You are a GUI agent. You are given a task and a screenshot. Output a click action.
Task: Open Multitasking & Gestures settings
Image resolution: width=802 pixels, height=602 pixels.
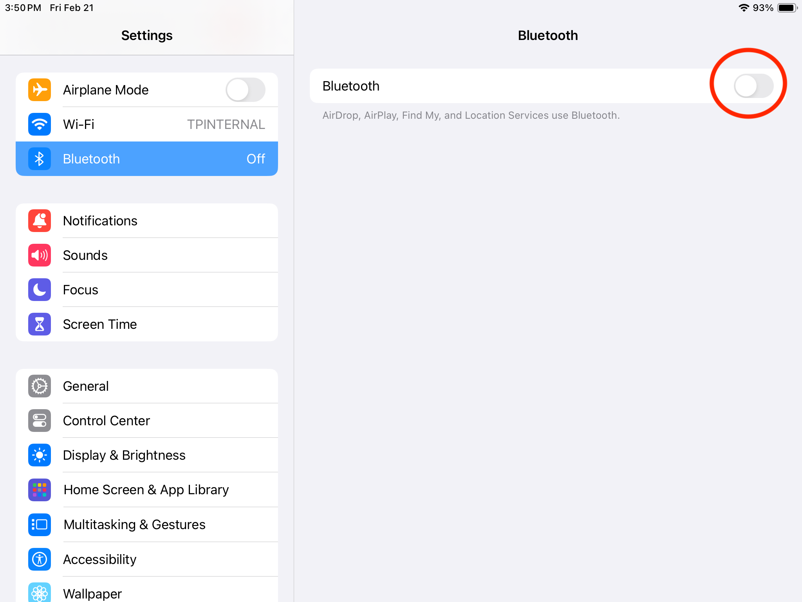134,524
